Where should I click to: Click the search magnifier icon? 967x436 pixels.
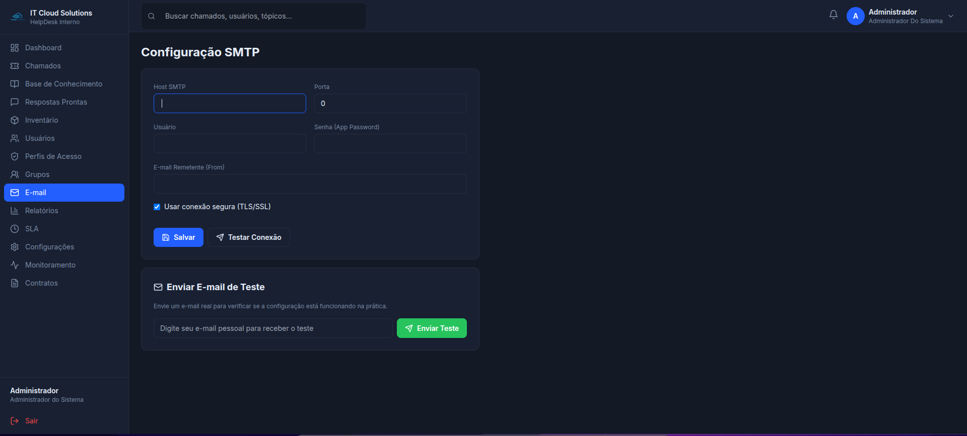[151, 16]
